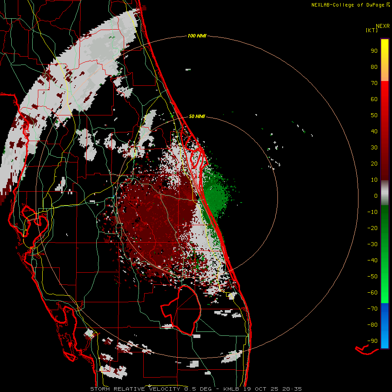Click the NEXR label above the color bar
The image size is (392, 392).
click(383, 26)
